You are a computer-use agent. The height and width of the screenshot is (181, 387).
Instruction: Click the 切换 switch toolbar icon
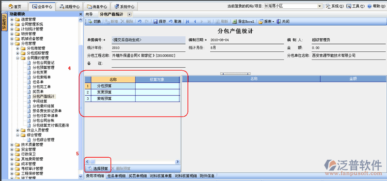pyautogui.click(x=89, y=21)
